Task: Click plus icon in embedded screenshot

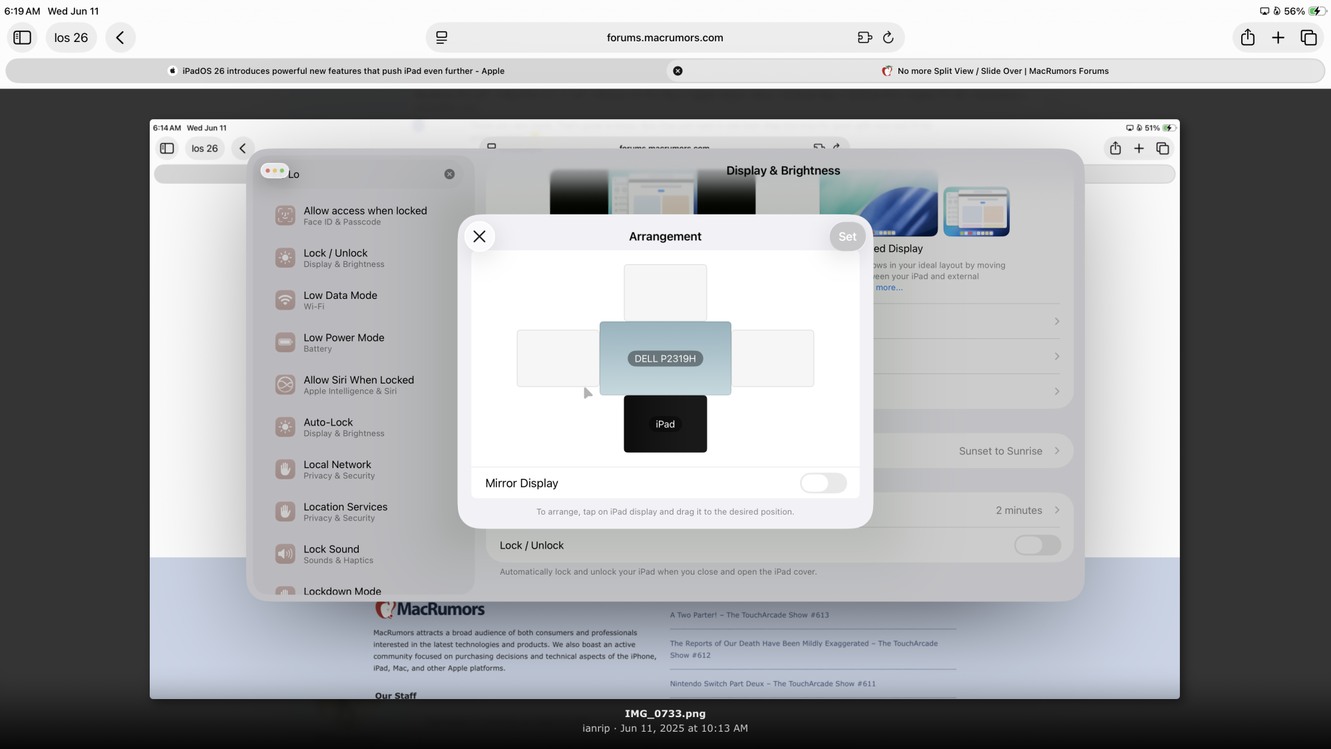Action: (1139, 148)
